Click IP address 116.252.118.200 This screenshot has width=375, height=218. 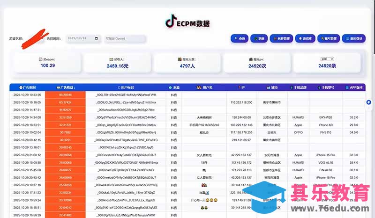241,102
